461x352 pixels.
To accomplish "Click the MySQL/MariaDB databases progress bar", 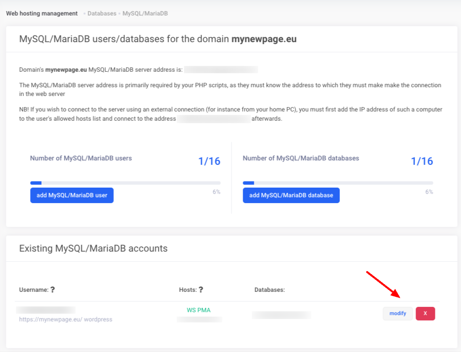I will click(338, 183).
